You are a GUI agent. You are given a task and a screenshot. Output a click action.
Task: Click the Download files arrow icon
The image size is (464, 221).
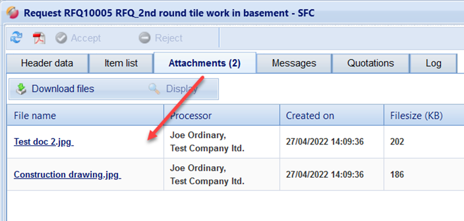(x=21, y=89)
